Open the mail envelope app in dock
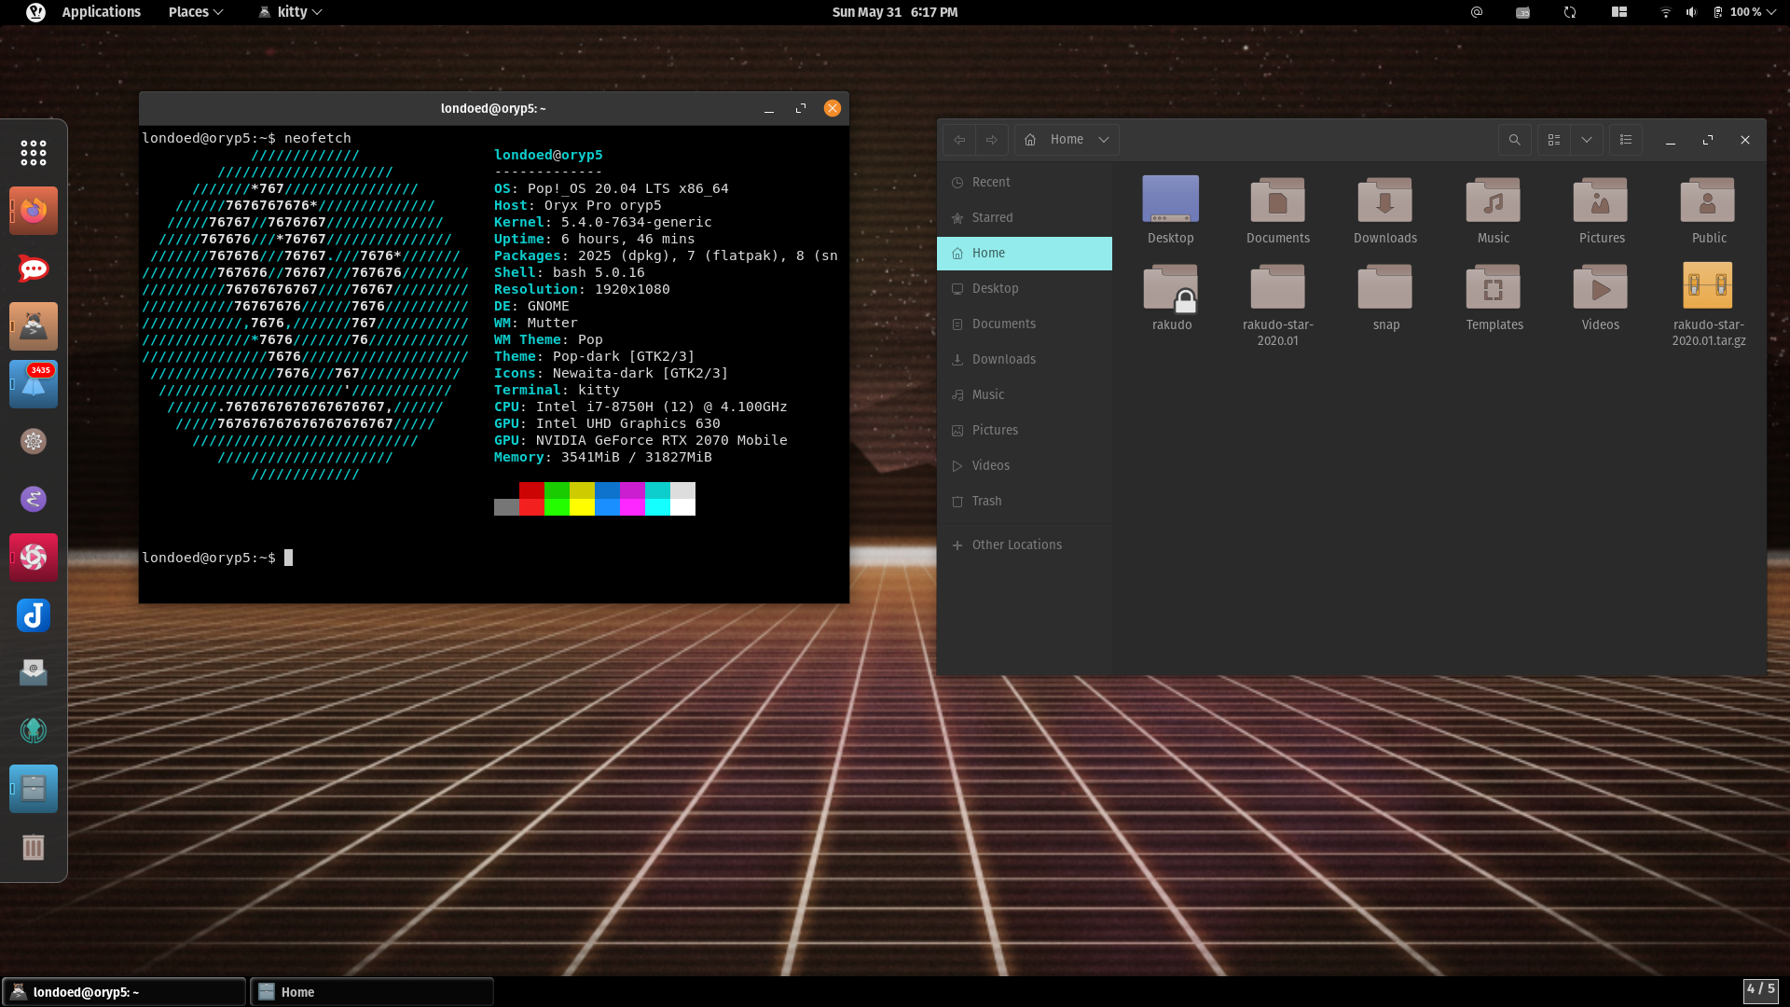This screenshot has width=1790, height=1007. tap(34, 672)
